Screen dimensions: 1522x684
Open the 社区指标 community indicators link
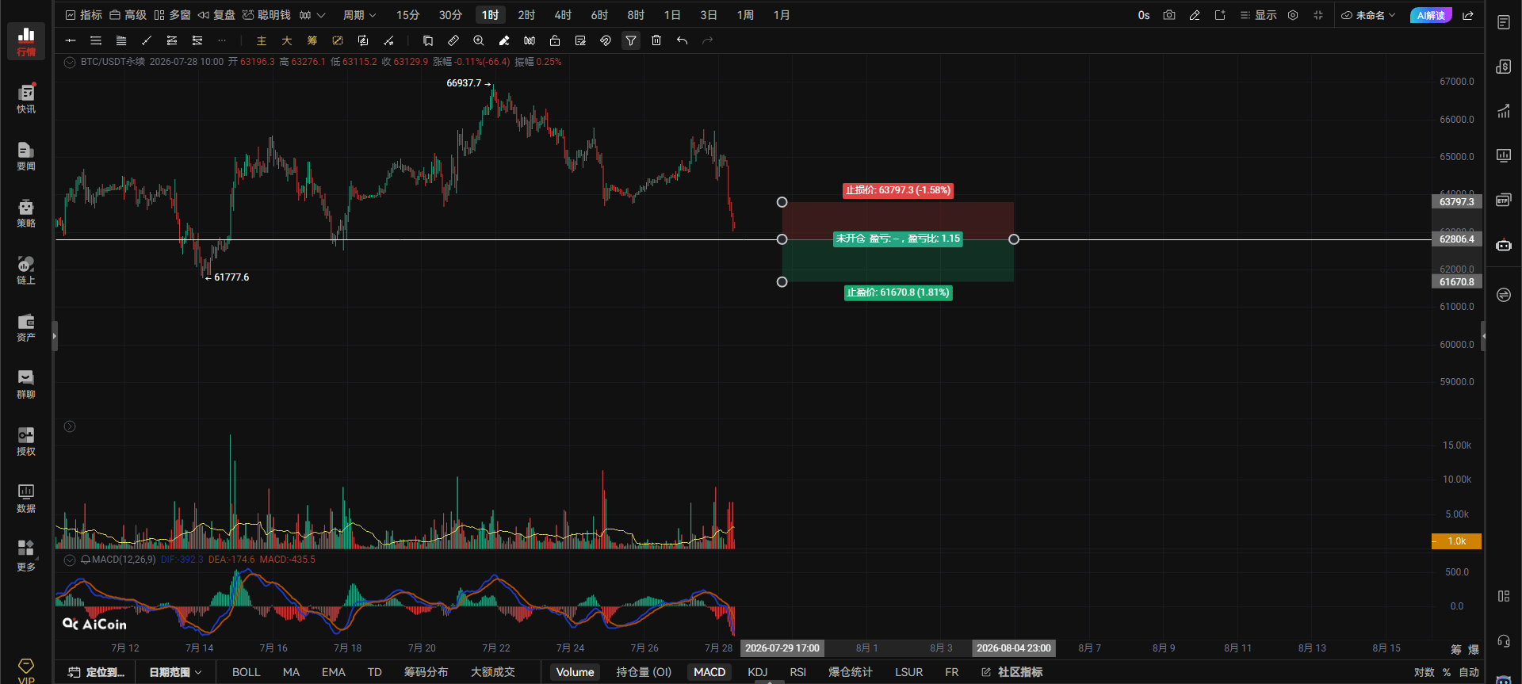(x=1012, y=672)
